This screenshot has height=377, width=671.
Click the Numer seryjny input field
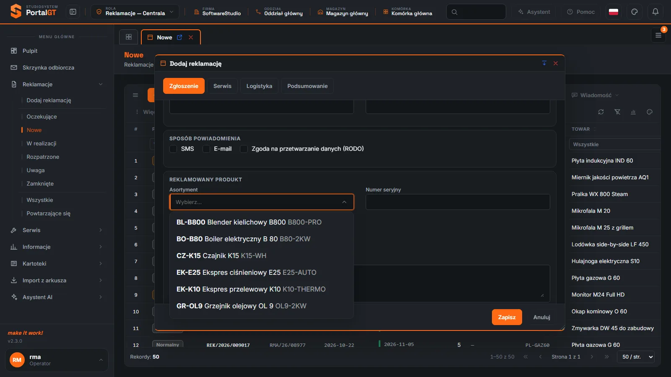pyautogui.click(x=458, y=202)
